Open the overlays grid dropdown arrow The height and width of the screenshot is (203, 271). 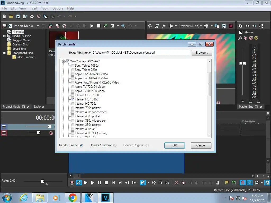211,26
